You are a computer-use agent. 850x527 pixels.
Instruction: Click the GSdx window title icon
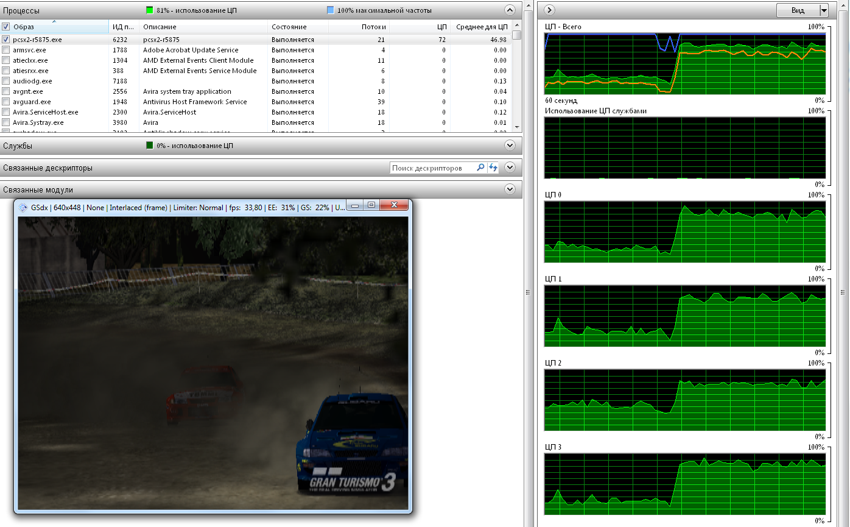coord(23,207)
